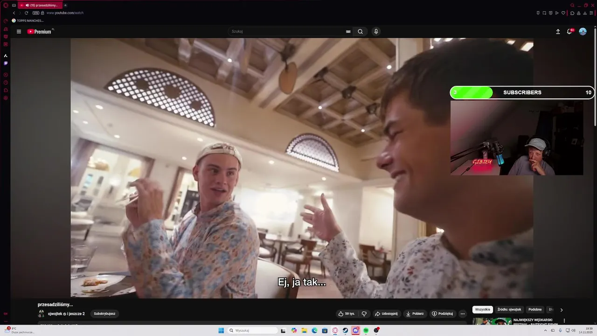Open the YouTube upload/create button
The height and width of the screenshot is (336, 597).
tap(558, 32)
